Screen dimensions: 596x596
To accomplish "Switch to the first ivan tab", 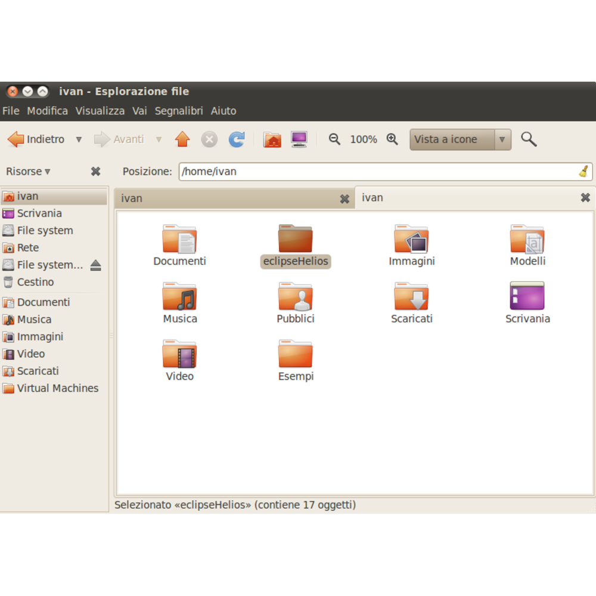I will [x=226, y=198].
